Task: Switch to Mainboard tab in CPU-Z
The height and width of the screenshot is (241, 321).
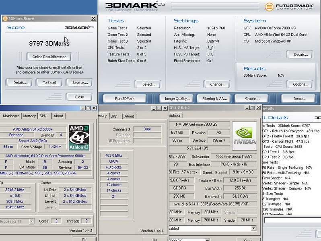Action: [11, 116]
